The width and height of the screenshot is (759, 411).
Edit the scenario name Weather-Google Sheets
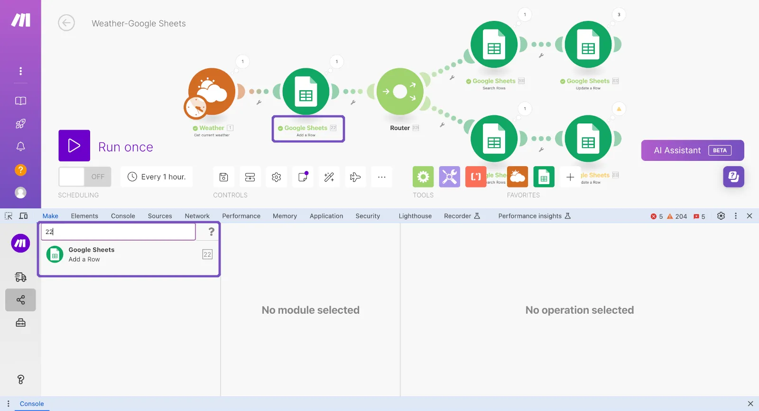(139, 24)
